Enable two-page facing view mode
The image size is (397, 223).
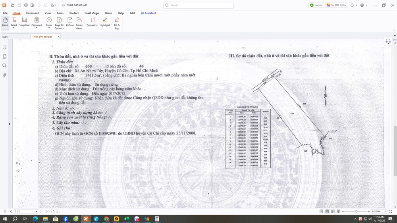[x=333, y=211]
